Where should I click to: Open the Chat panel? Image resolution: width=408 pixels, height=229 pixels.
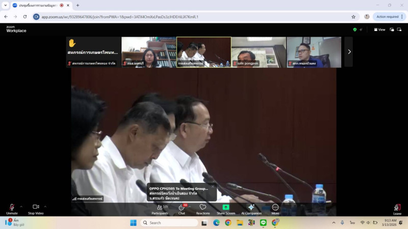click(x=182, y=208)
